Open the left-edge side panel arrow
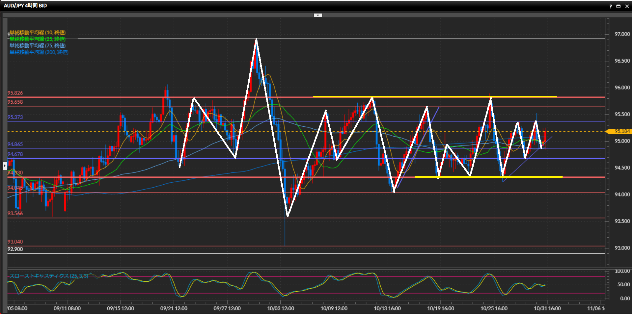The height and width of the screenshot is (314, 632). pyautogui.click(x=5, y=165)
